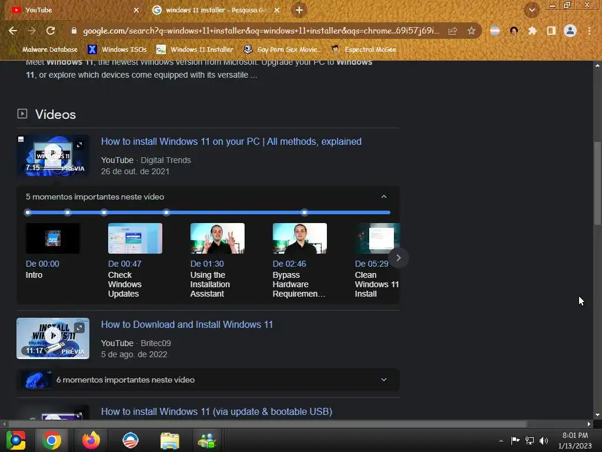
Task: Collapse the '5 momentos importantes' section
Action: pos(383,197)
